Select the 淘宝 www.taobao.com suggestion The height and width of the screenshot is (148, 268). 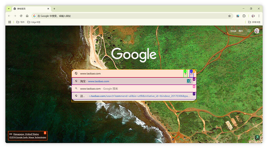point(134,81)
